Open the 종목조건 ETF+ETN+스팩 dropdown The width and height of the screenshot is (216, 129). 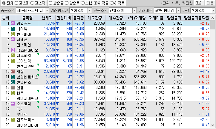(x=47, y=10)
